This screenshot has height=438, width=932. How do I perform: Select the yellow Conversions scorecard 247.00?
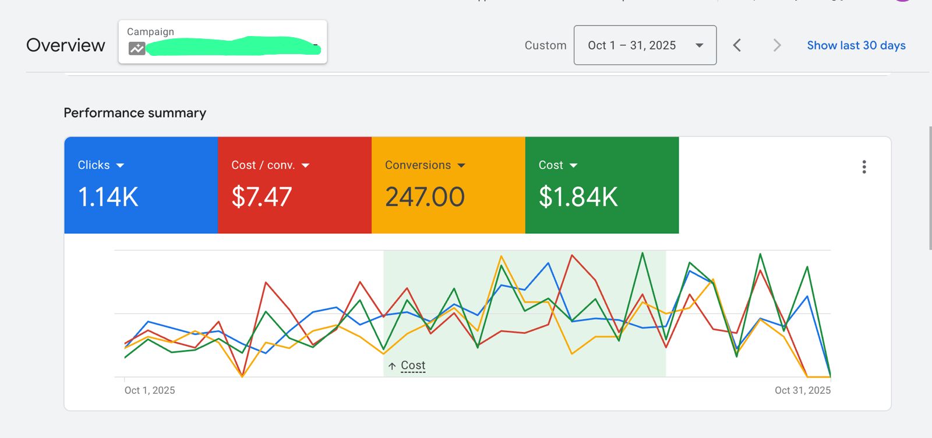[x=449, y=185]
